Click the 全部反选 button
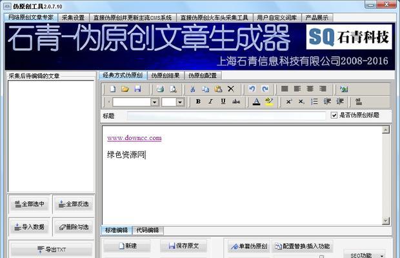The width and height of the screenshot is (400, 258). coord(74,204)
